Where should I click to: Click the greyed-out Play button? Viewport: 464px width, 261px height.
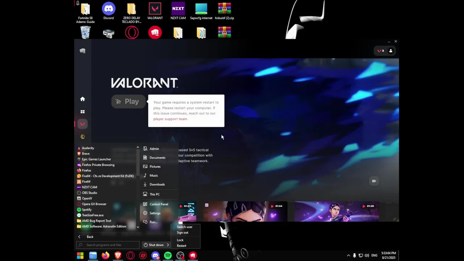(128, 101)
